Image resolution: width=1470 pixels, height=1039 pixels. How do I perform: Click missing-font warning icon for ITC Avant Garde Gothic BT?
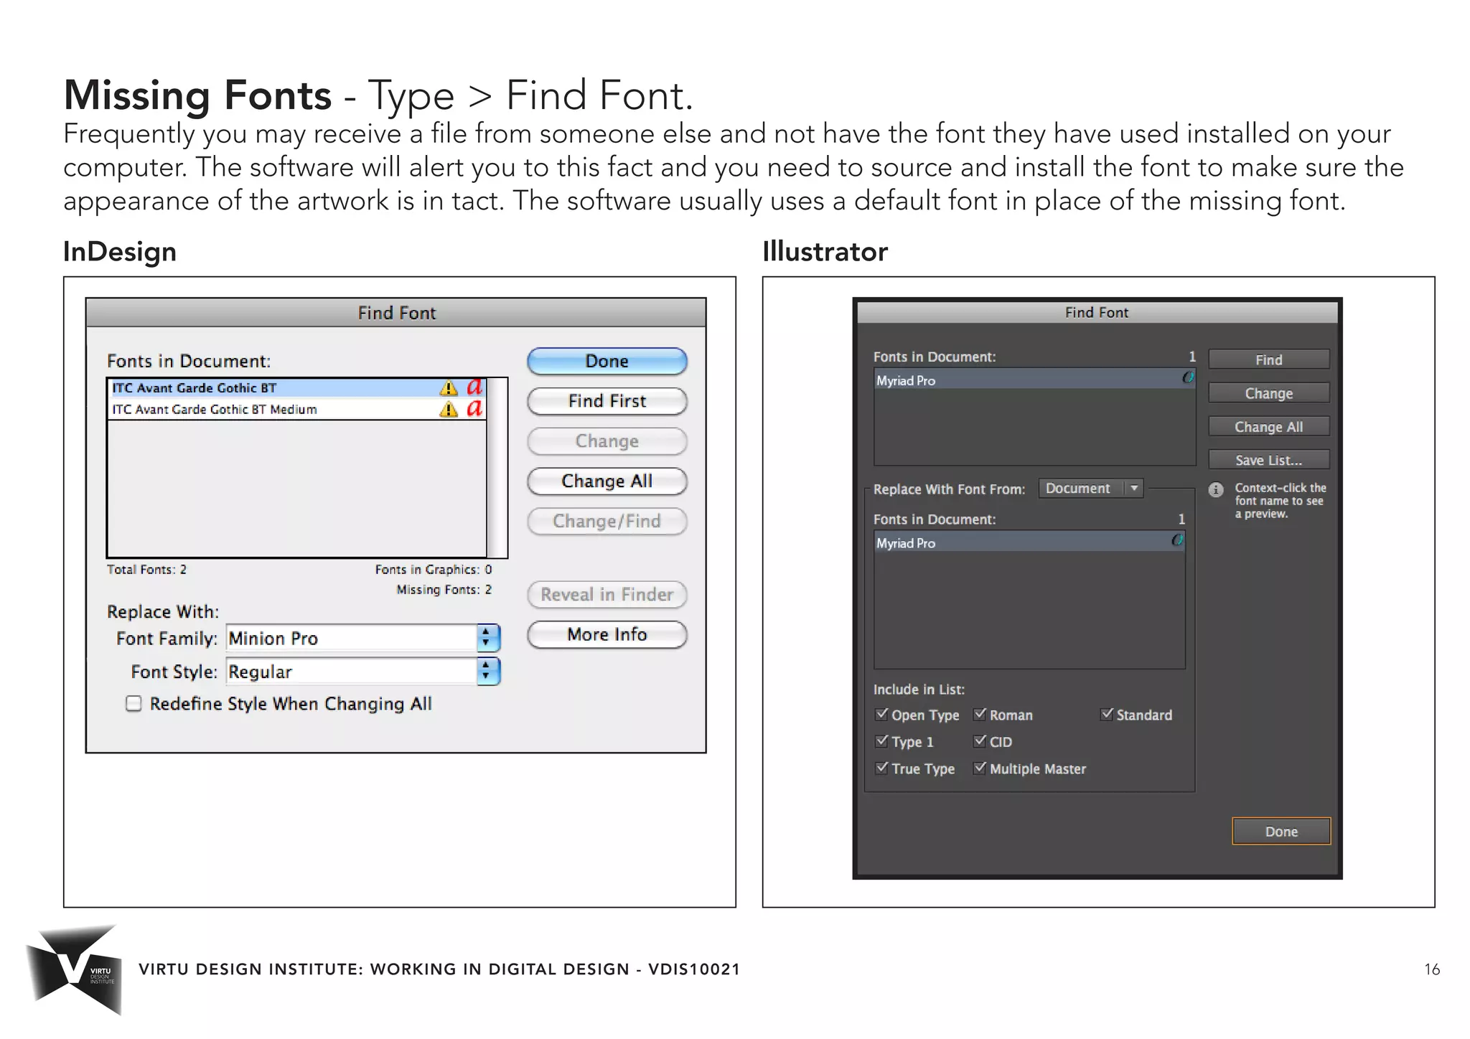[449, 388]
